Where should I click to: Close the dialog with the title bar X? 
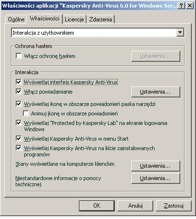(x=190, y=6)
